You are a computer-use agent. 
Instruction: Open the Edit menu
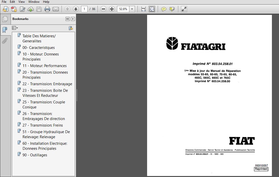click(x=12, y=2)
